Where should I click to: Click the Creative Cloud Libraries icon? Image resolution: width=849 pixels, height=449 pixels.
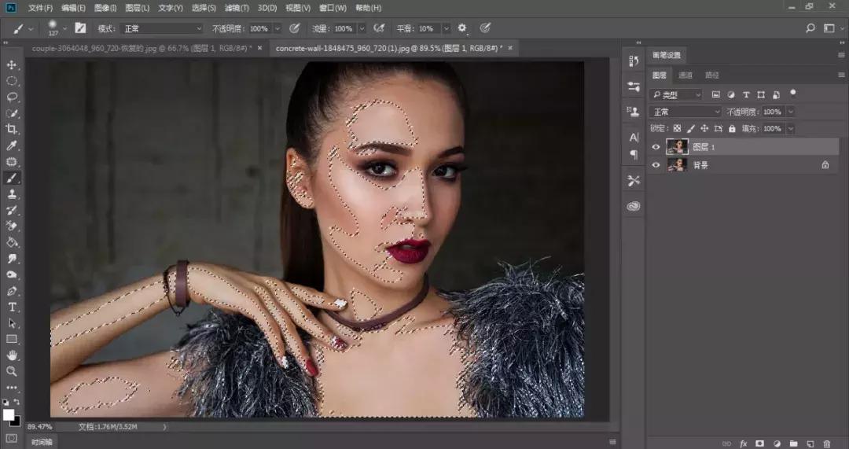tap(634, 207)
